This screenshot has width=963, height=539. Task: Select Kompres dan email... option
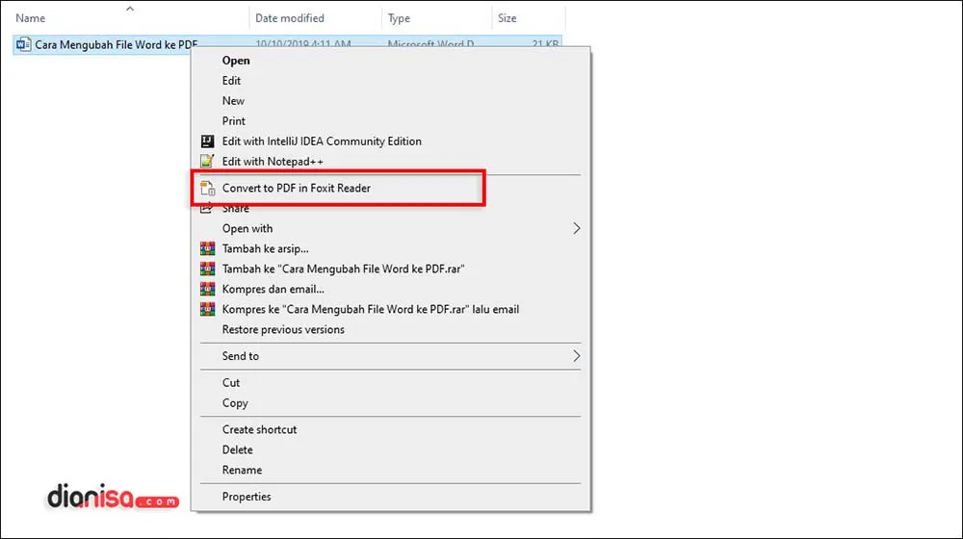tap(273, 289)
